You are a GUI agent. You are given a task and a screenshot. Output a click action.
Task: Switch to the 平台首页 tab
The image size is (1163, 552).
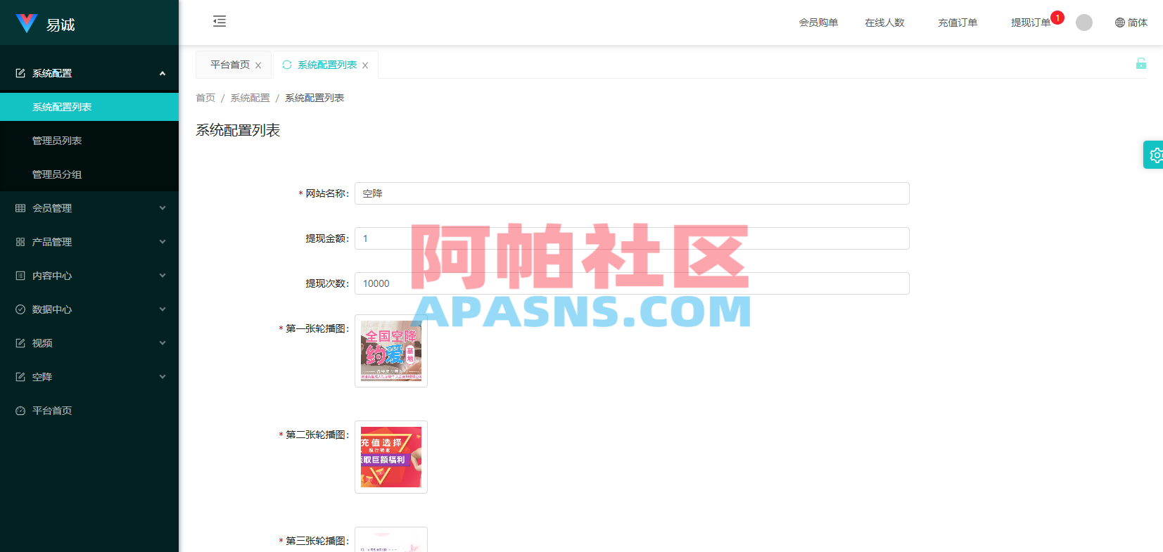tap(230, 65)
